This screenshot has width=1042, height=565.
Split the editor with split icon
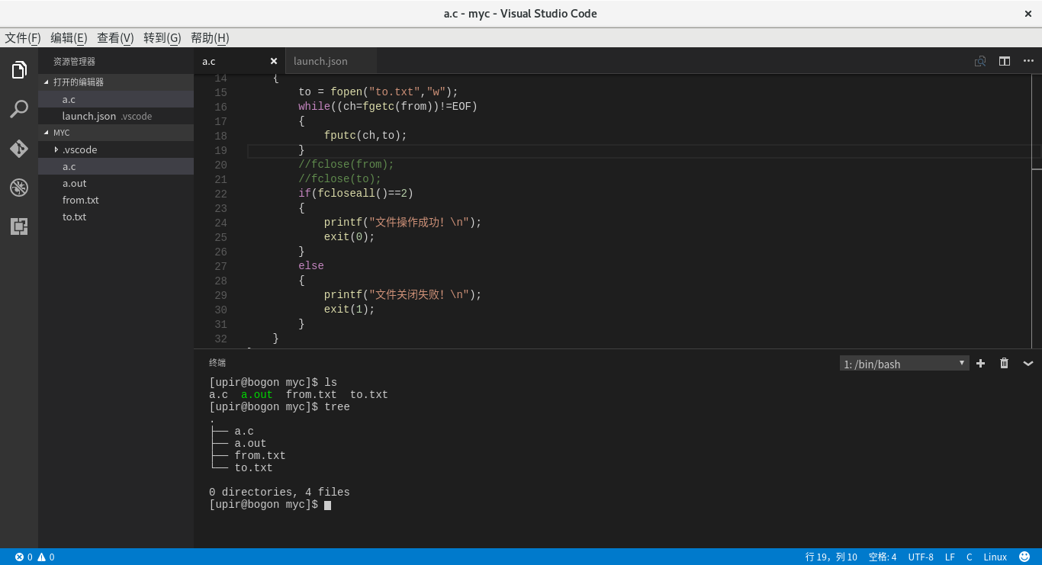[x=1005, y=61]
